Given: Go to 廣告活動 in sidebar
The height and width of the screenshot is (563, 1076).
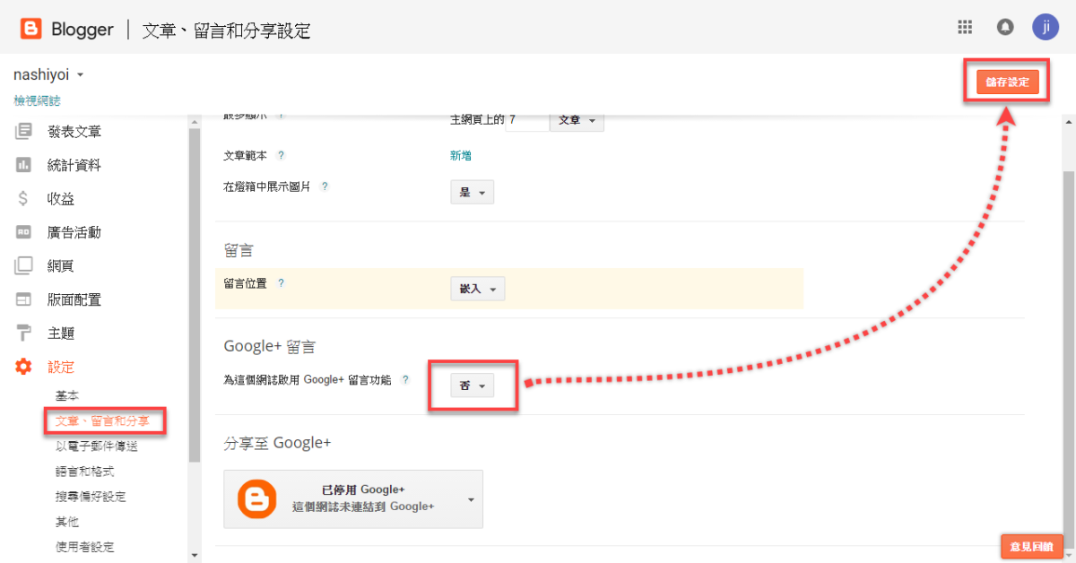Looking at the screenshot, I should (x=74, y=232).
